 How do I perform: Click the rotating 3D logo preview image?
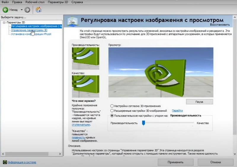click(161, 72)
